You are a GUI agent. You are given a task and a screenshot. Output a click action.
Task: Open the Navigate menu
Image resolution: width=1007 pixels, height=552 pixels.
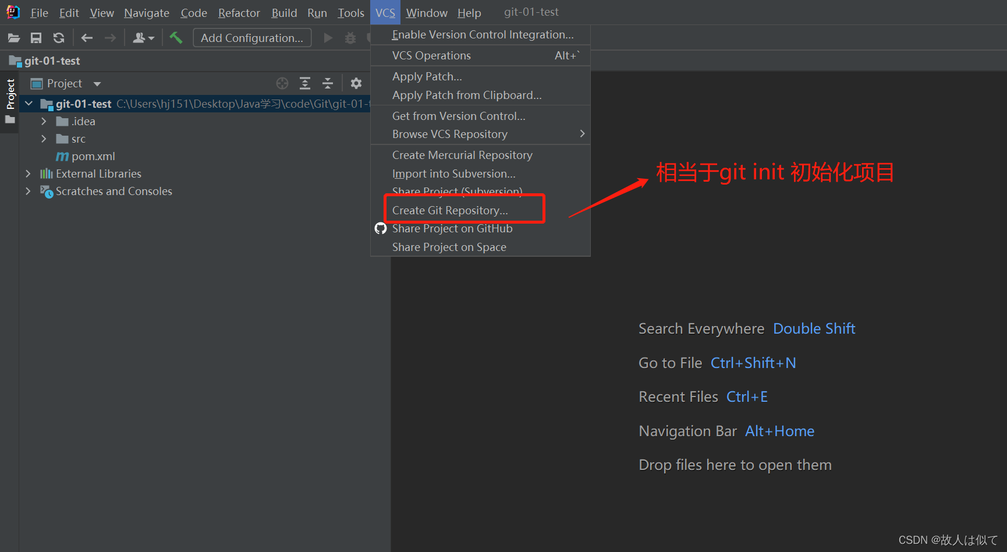(147, 13)
